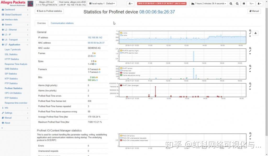This screenshot has width=268, height=156.
Task: Click pin icon of PN-RT errors graph
Action: (x=250, y=69)
